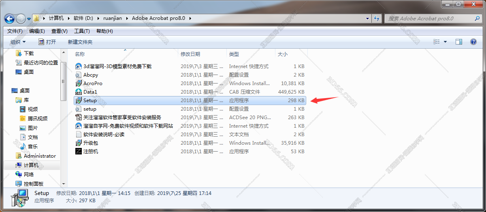Click navigation pane scroll up arrow
This screenshot has height=212, width=486.
coord(63,53)
